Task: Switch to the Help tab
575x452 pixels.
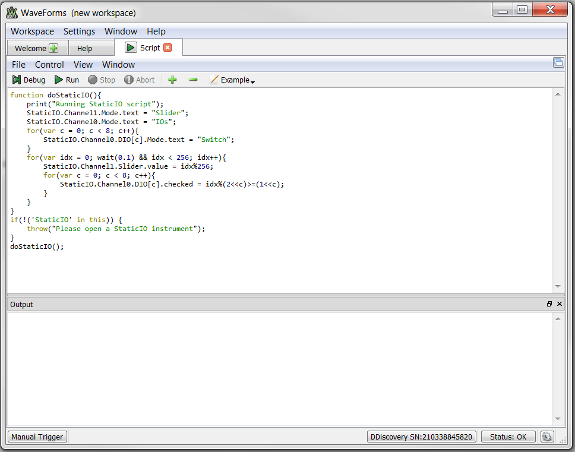Action: point(91,48)
